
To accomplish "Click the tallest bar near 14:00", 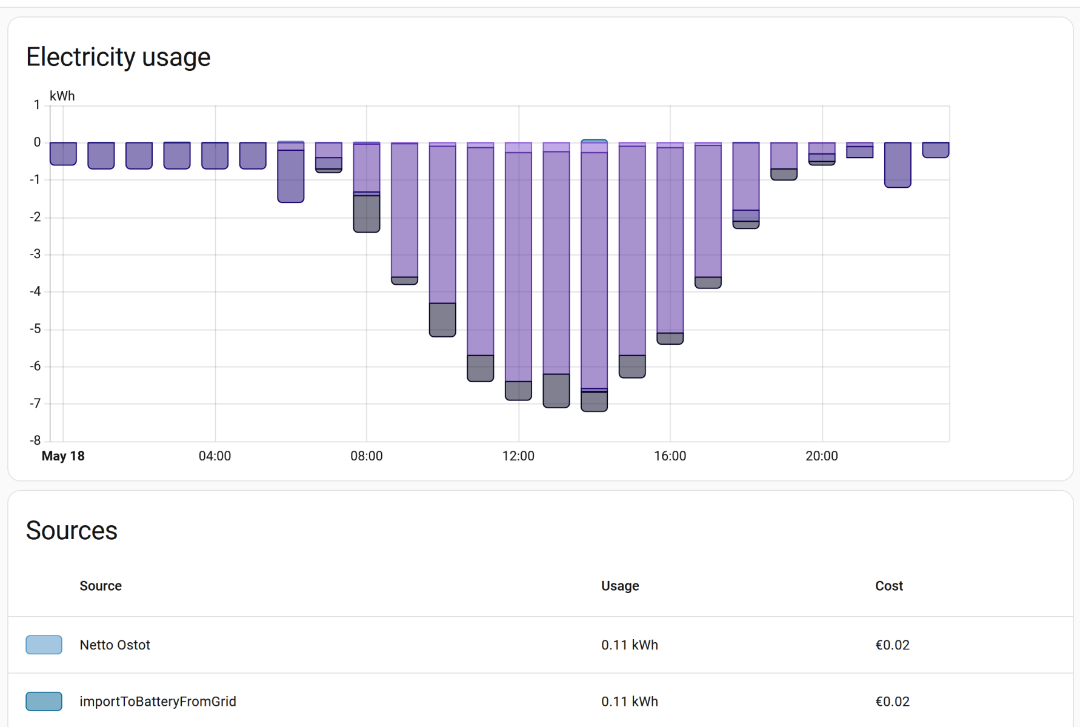I will point(594,276).
